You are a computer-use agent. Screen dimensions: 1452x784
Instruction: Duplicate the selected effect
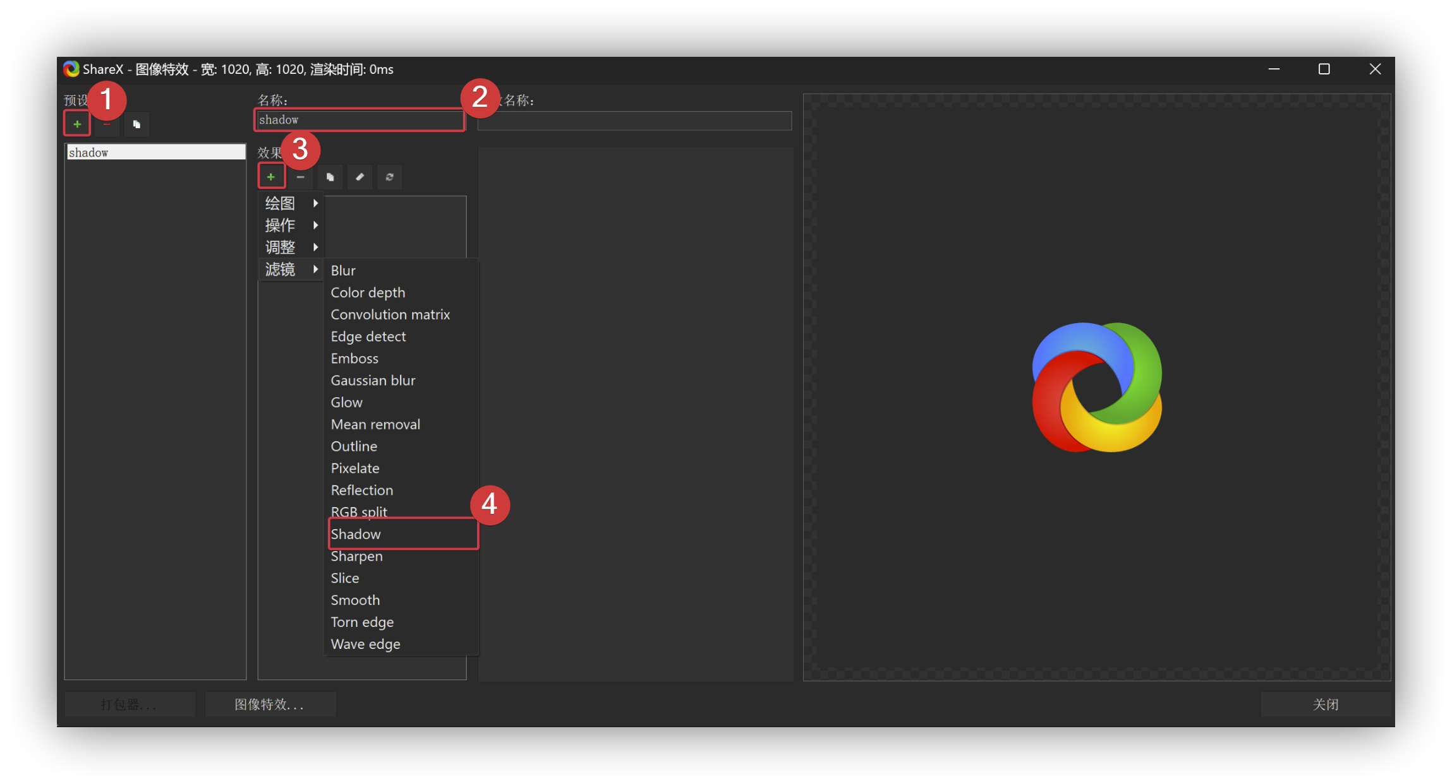tap(330, 177)
